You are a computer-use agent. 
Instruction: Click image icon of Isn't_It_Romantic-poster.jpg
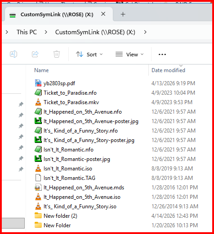(x=38, y=159)
